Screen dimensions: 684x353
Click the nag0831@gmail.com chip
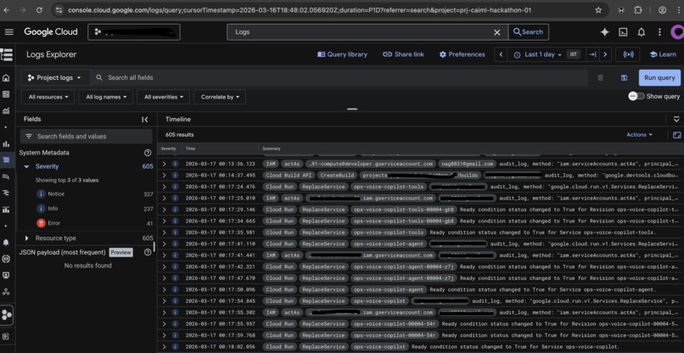point(468,164)
